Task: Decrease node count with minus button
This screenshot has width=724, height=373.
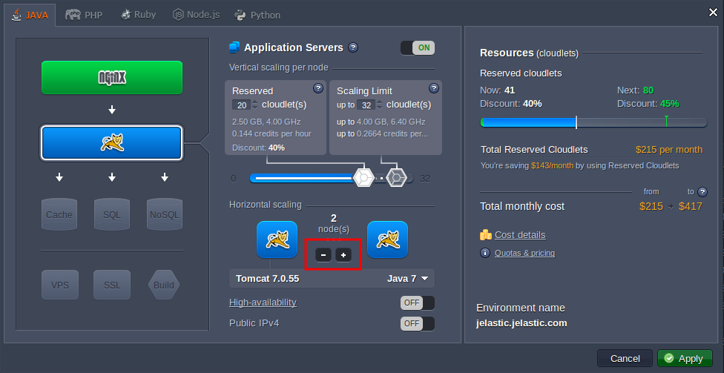Action: click(323, 255)
